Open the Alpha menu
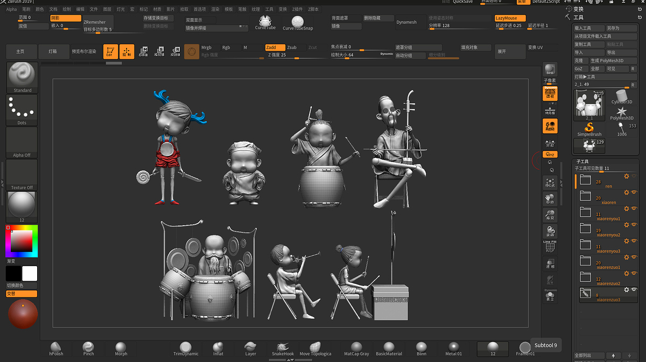The height and width of the screenshot is (362, 646). pyautogui.click(x=11, y=9)
